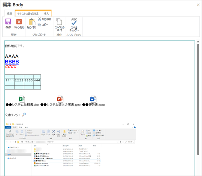Switch to the 編集 tab
The image size is (202, 176).
point(9,13)
